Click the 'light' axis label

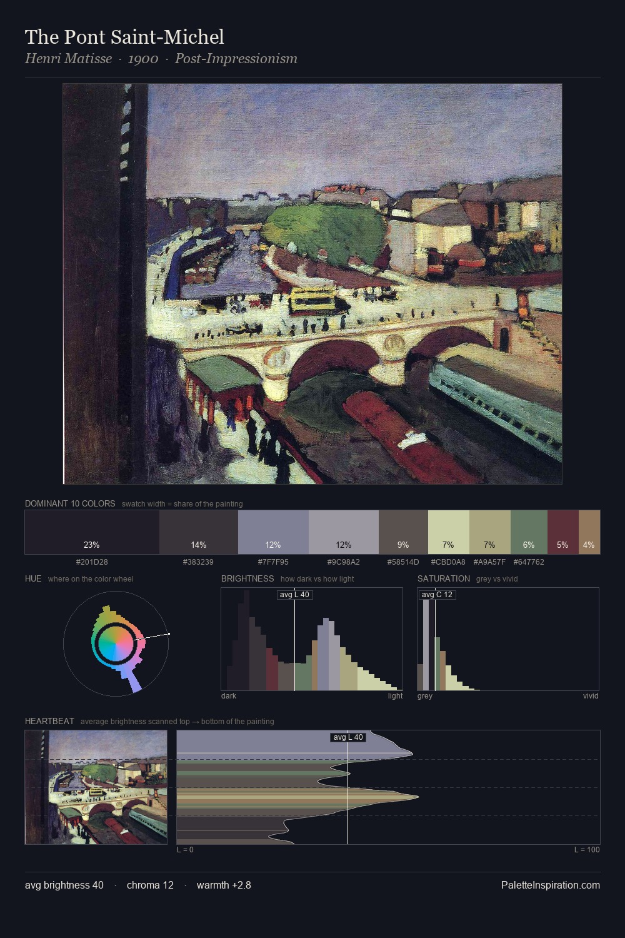(x=396, y=696)
